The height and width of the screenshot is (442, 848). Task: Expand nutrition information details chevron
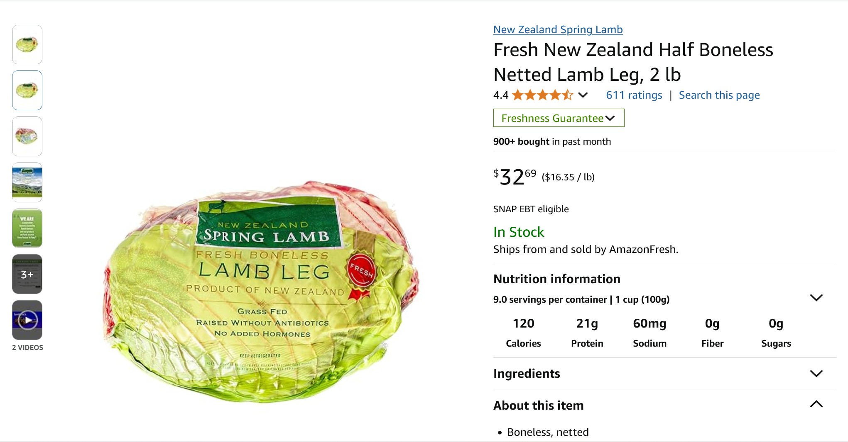click(816, 298)
